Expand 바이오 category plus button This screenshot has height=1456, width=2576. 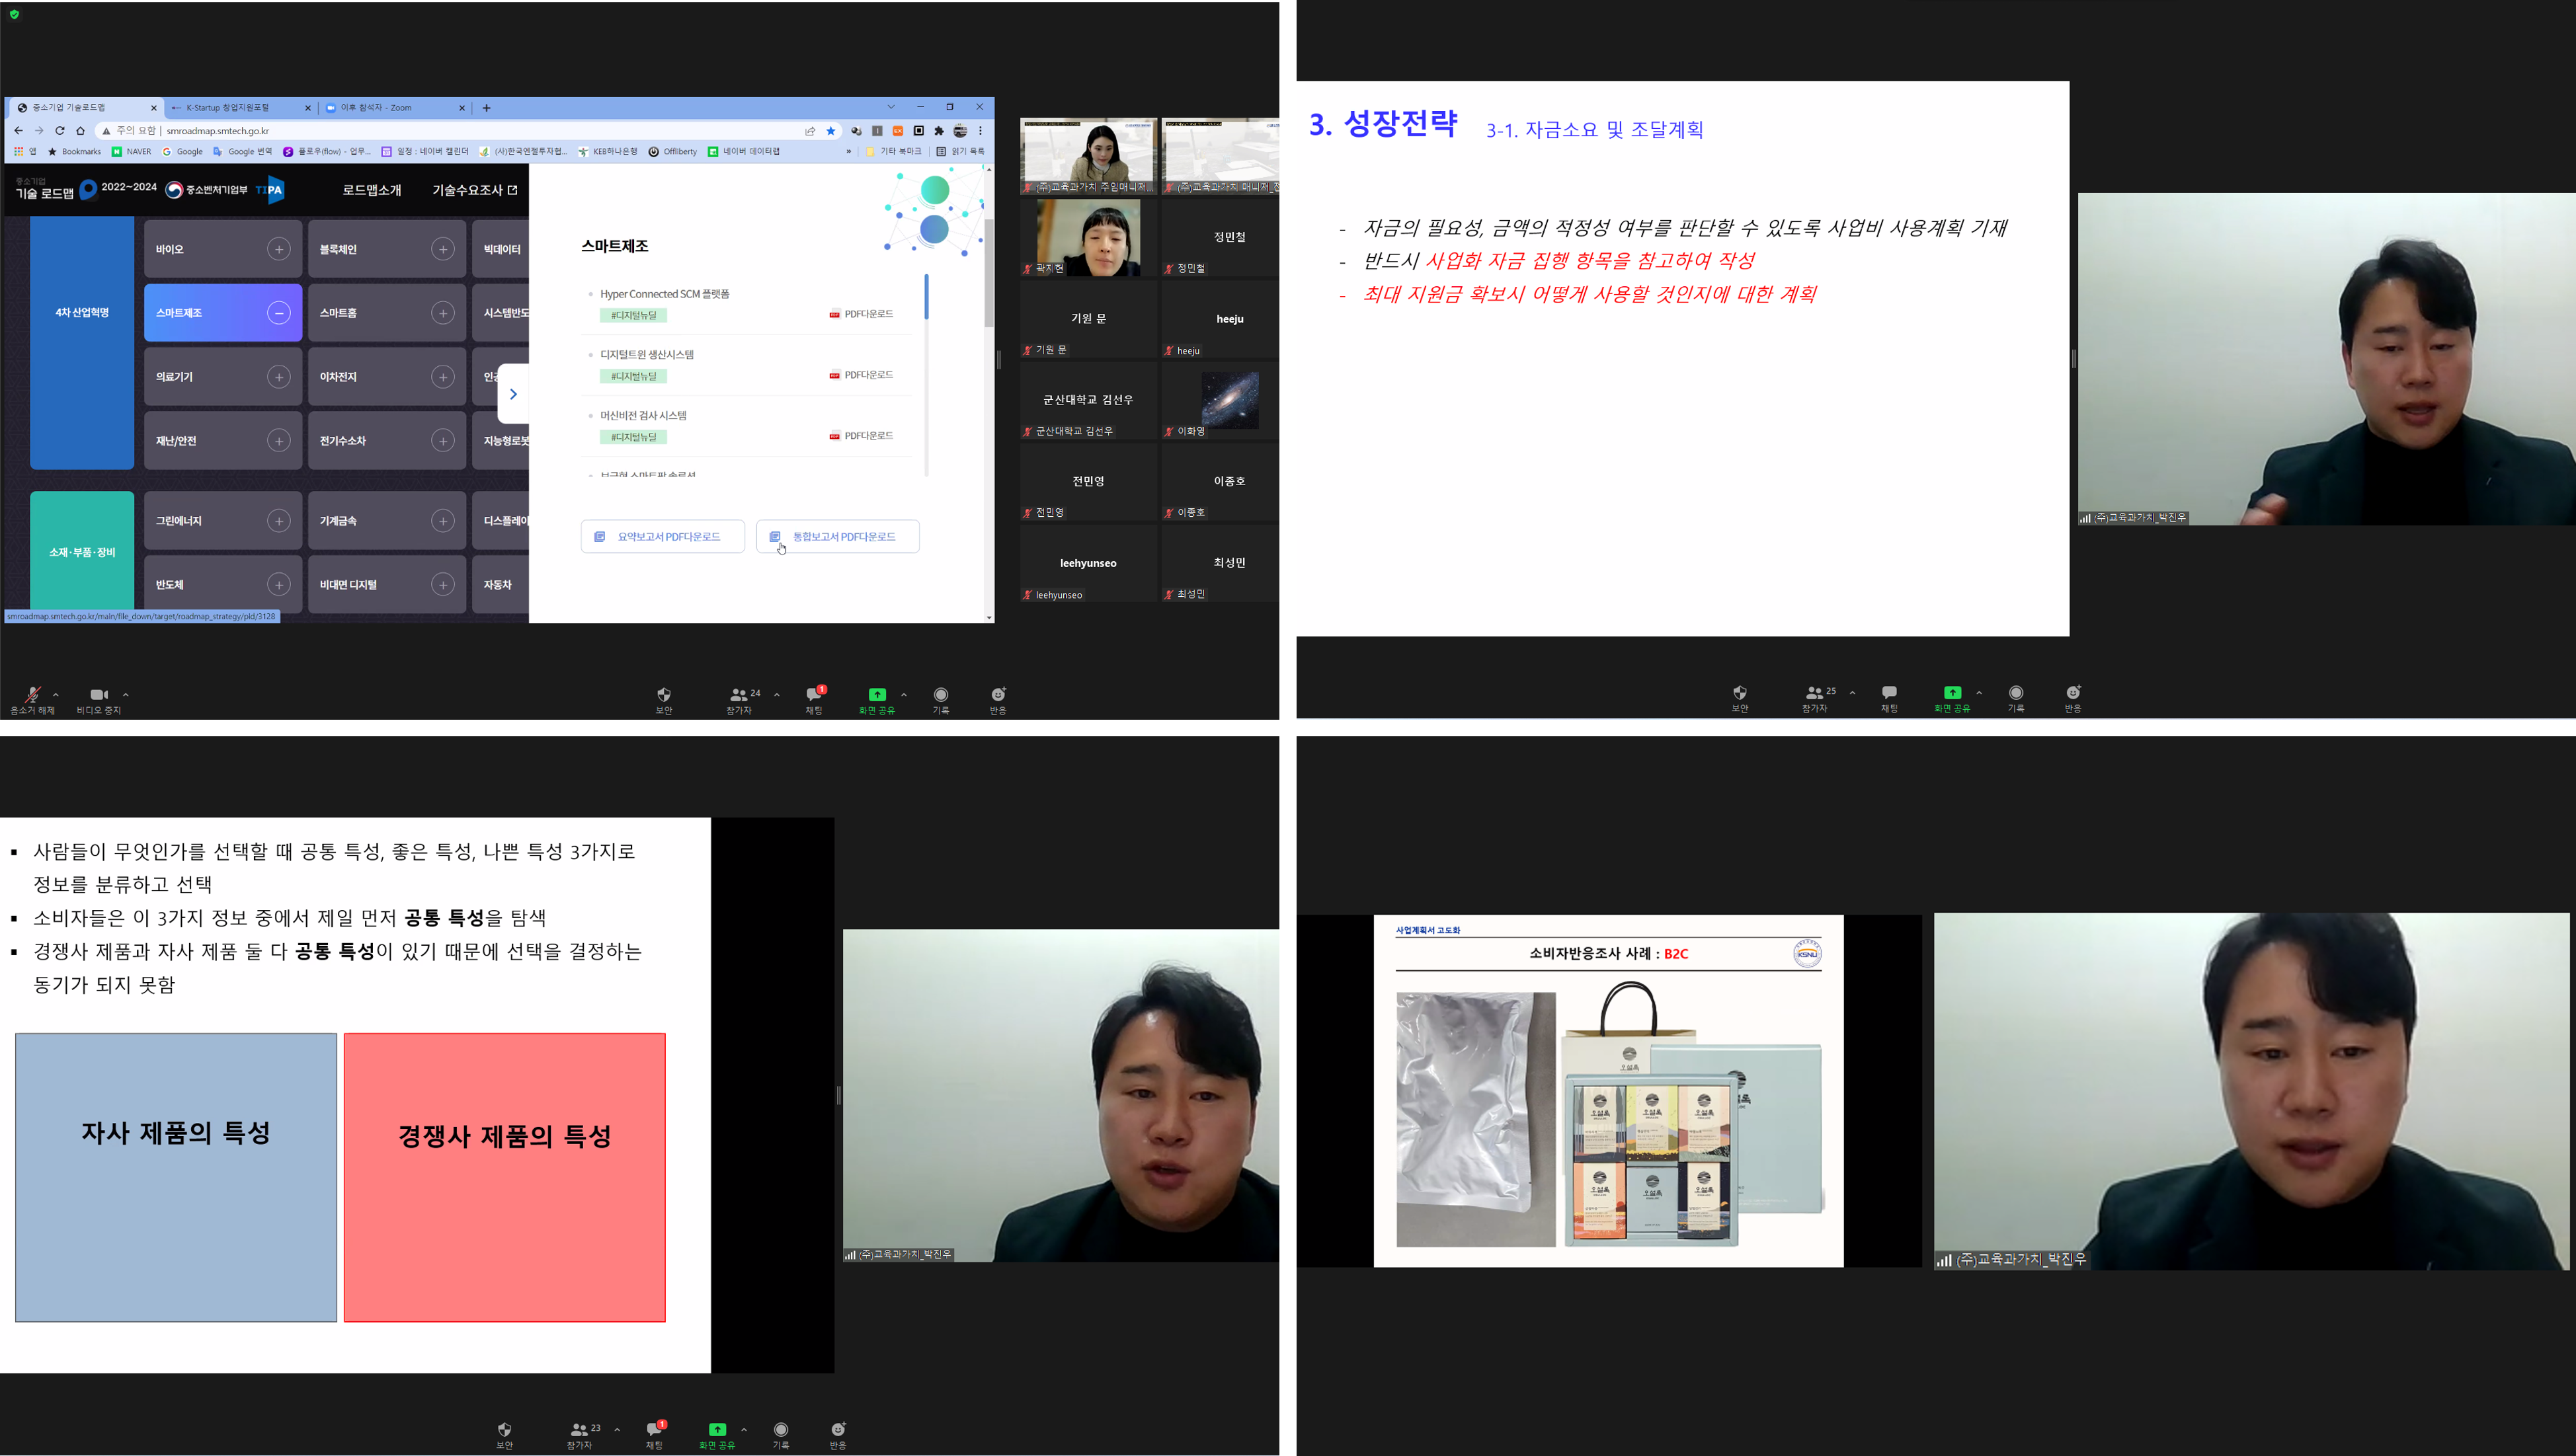click(279, 249)
